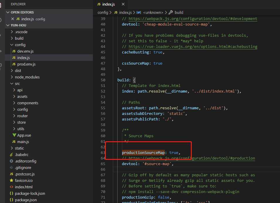Click the braces icon beside package.json
This screenshot has height=203, width=280.
[x=11, y=200]
